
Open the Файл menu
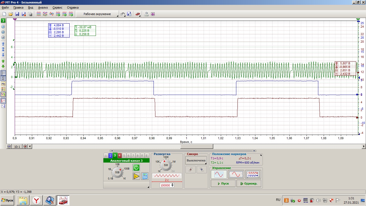tap(5, 8)
